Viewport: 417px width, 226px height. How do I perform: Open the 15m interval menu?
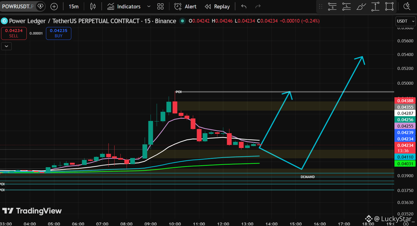pyautogui.click(x=74, y=6)
